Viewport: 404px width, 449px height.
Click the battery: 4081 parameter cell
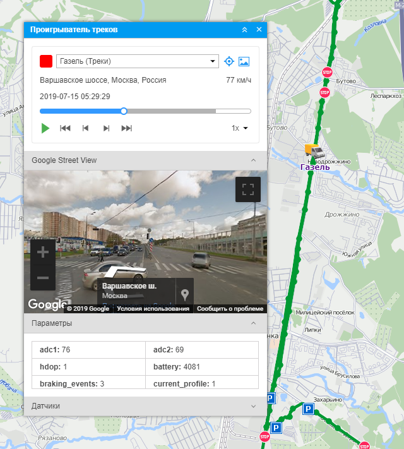(x=202, y=367)
